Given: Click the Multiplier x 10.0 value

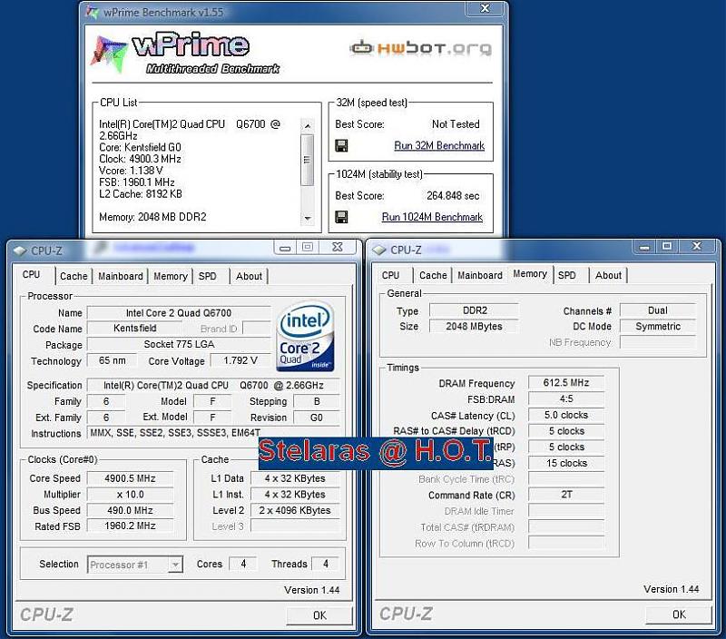Looking at the screenshot, I should 130,495.
